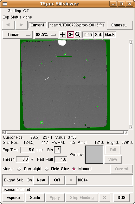This screenshot has width=135, height=204.
Task: Click the vertical image scrollbar
Action: point(131,85)
